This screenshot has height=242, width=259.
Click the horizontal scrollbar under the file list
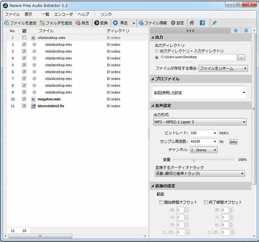[x=40, y=236]
